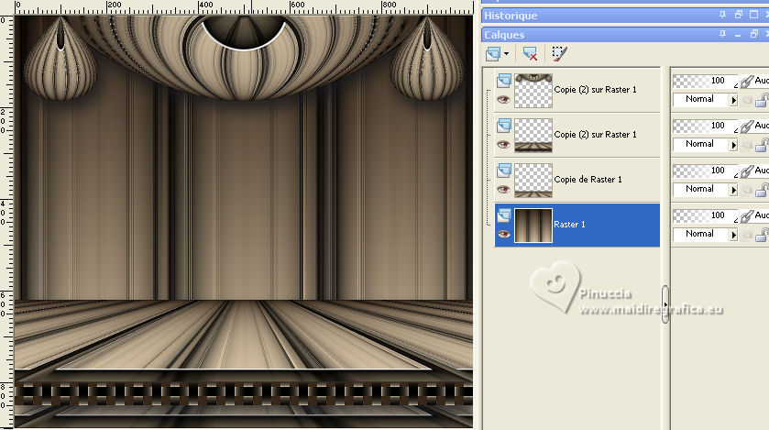Screen dimensions: 769x430
Task: Toggle transparency lock on Copie de Raster 1
Action: click(x=762, y=191)
